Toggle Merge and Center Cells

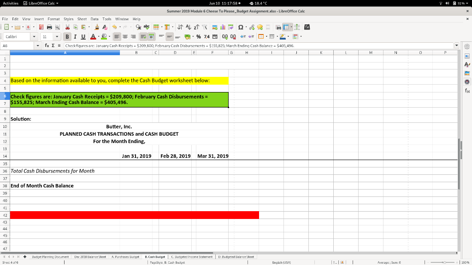tap(151, 37)
